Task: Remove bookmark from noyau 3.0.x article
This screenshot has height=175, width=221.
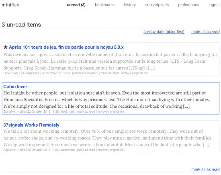Action: coord(86,73)
